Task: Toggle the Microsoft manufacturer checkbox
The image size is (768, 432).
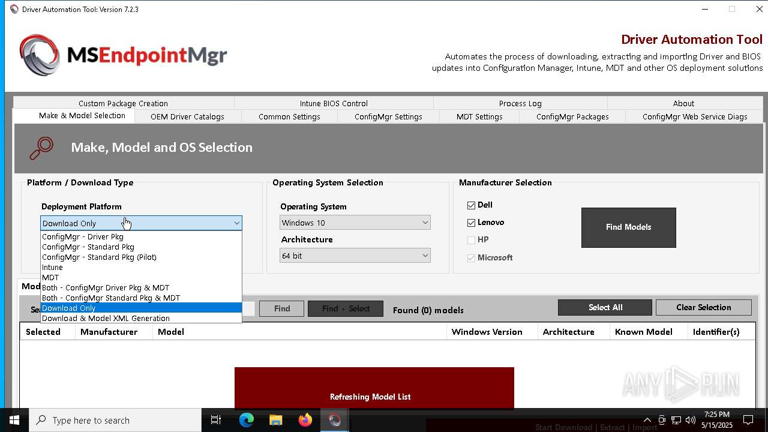Action: (471, 258)
